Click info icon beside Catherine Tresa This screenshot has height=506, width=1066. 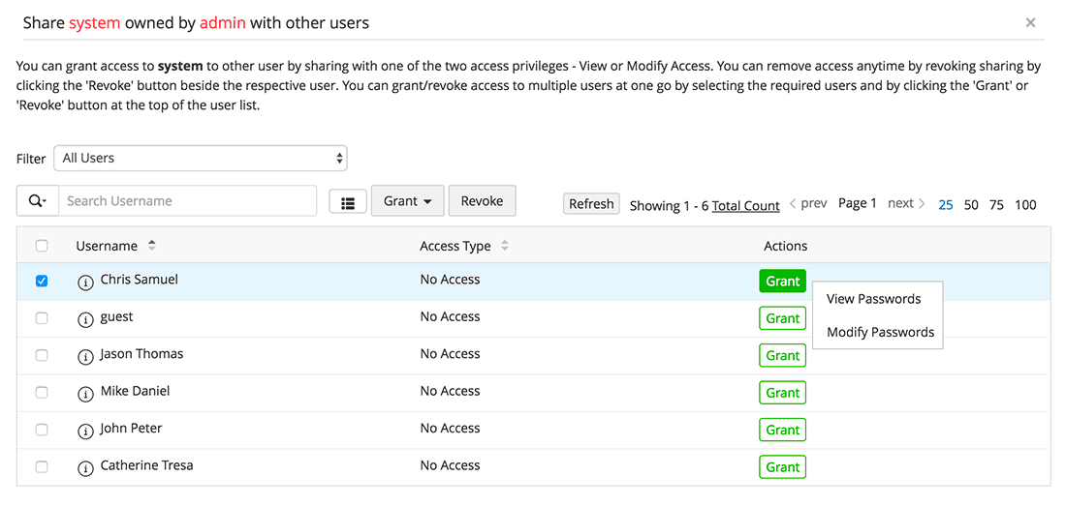click(85, 467)
